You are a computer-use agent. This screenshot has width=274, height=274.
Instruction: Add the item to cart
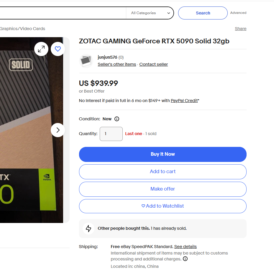click(163, 172)
